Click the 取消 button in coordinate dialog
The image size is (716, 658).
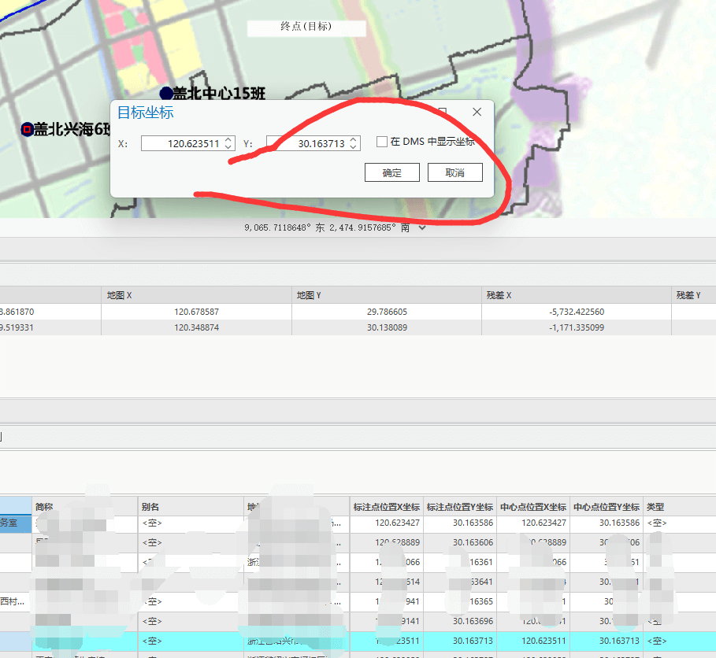(x=454, y=173)
